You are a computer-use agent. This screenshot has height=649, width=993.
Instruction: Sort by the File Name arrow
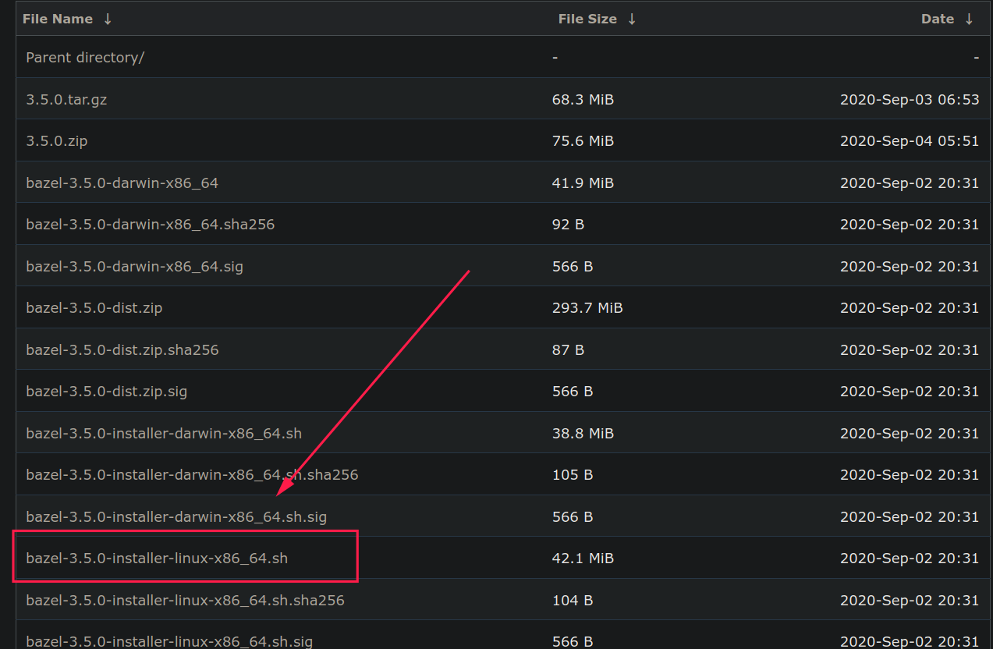point(108,19)
